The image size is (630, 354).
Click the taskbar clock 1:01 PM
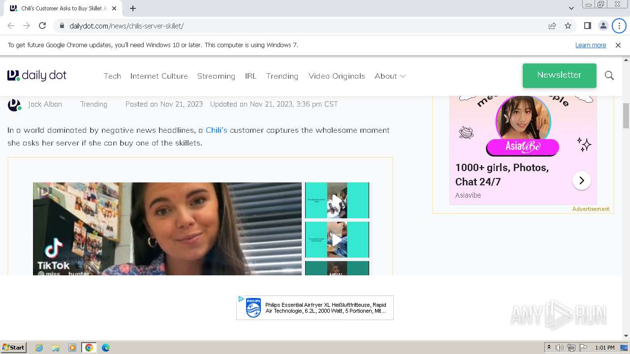tap(604, 348)
